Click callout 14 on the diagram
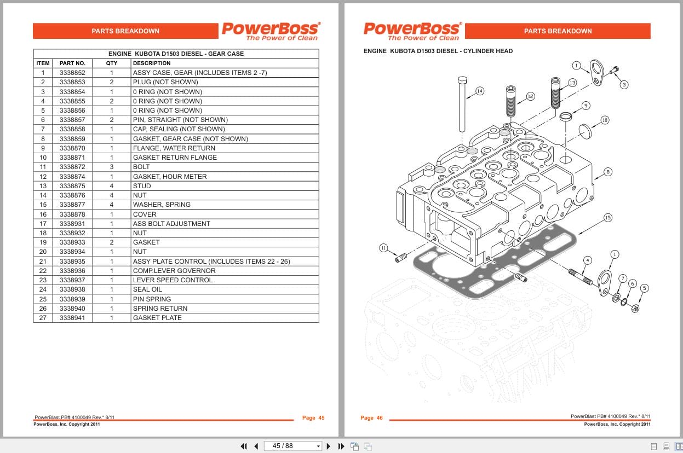683x453 pixels. point(480,91)
